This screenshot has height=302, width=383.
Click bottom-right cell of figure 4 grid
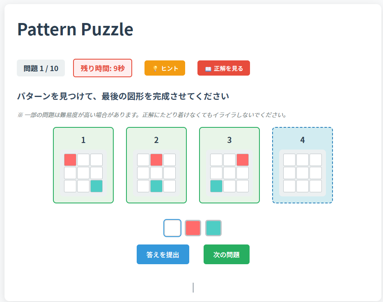pyautogui.click(x=316, y=186)
